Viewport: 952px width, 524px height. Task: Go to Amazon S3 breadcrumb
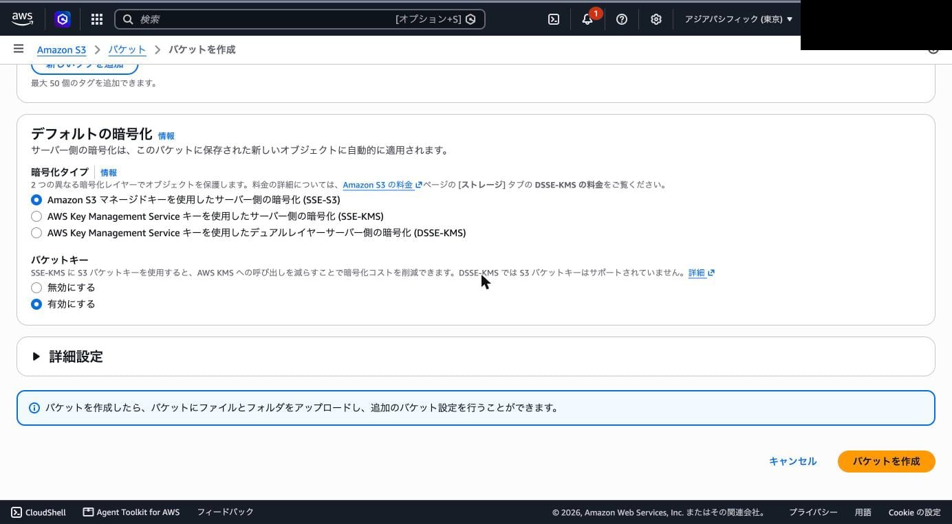[61, 49]
